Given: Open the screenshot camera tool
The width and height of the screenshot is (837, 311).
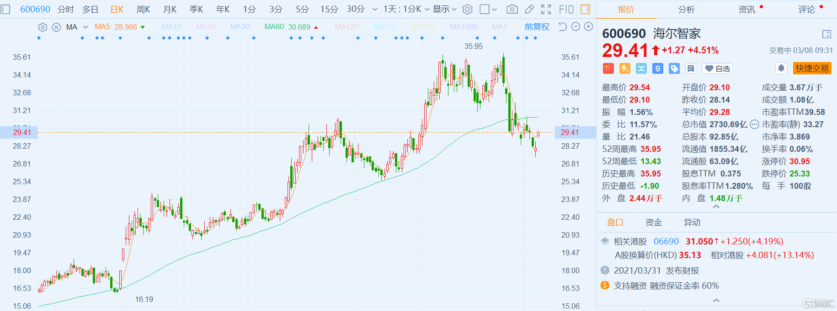Looking at the screenshot, I should click(512, 9).
